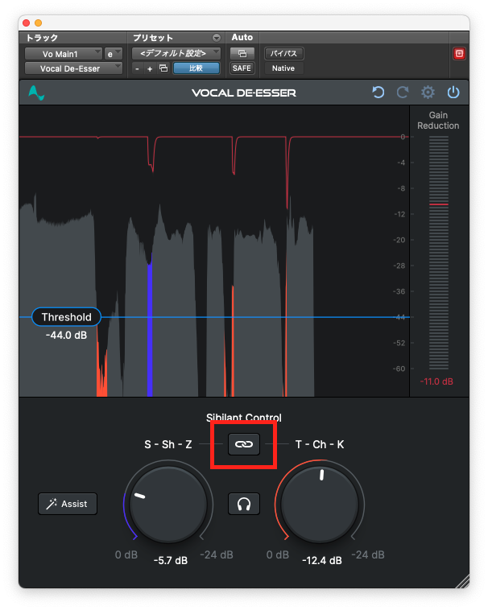Toggle the 比較 compare button
Screen dimensions: 488x610
click(x=196, y=68)
